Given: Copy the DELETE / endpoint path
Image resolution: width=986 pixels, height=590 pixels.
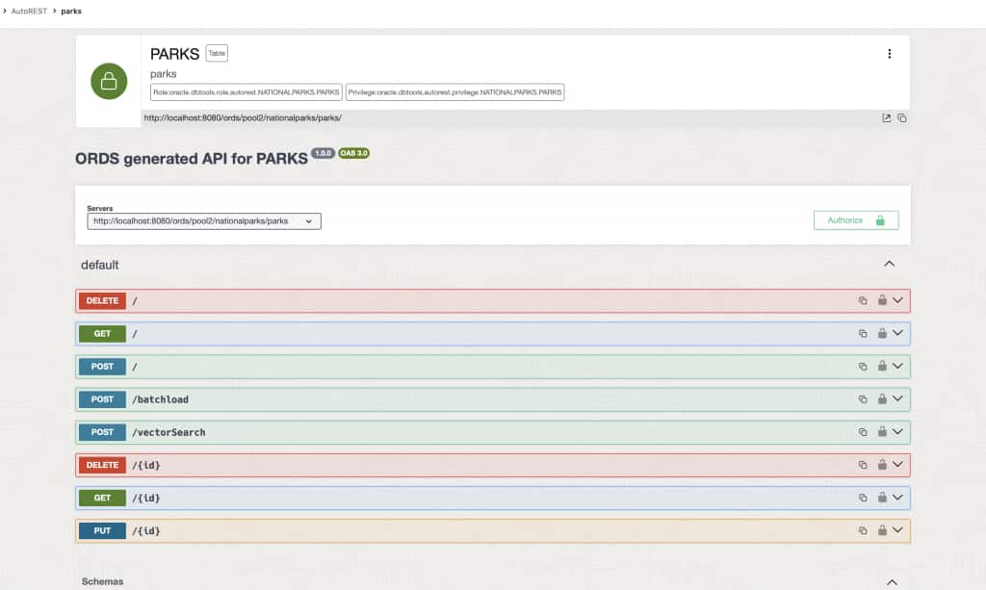Looking at the screenshot, I should [865, 300].
